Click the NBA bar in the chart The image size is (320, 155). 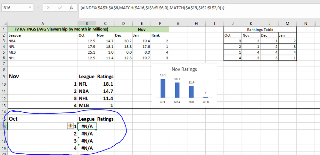[x=177, y=90]
